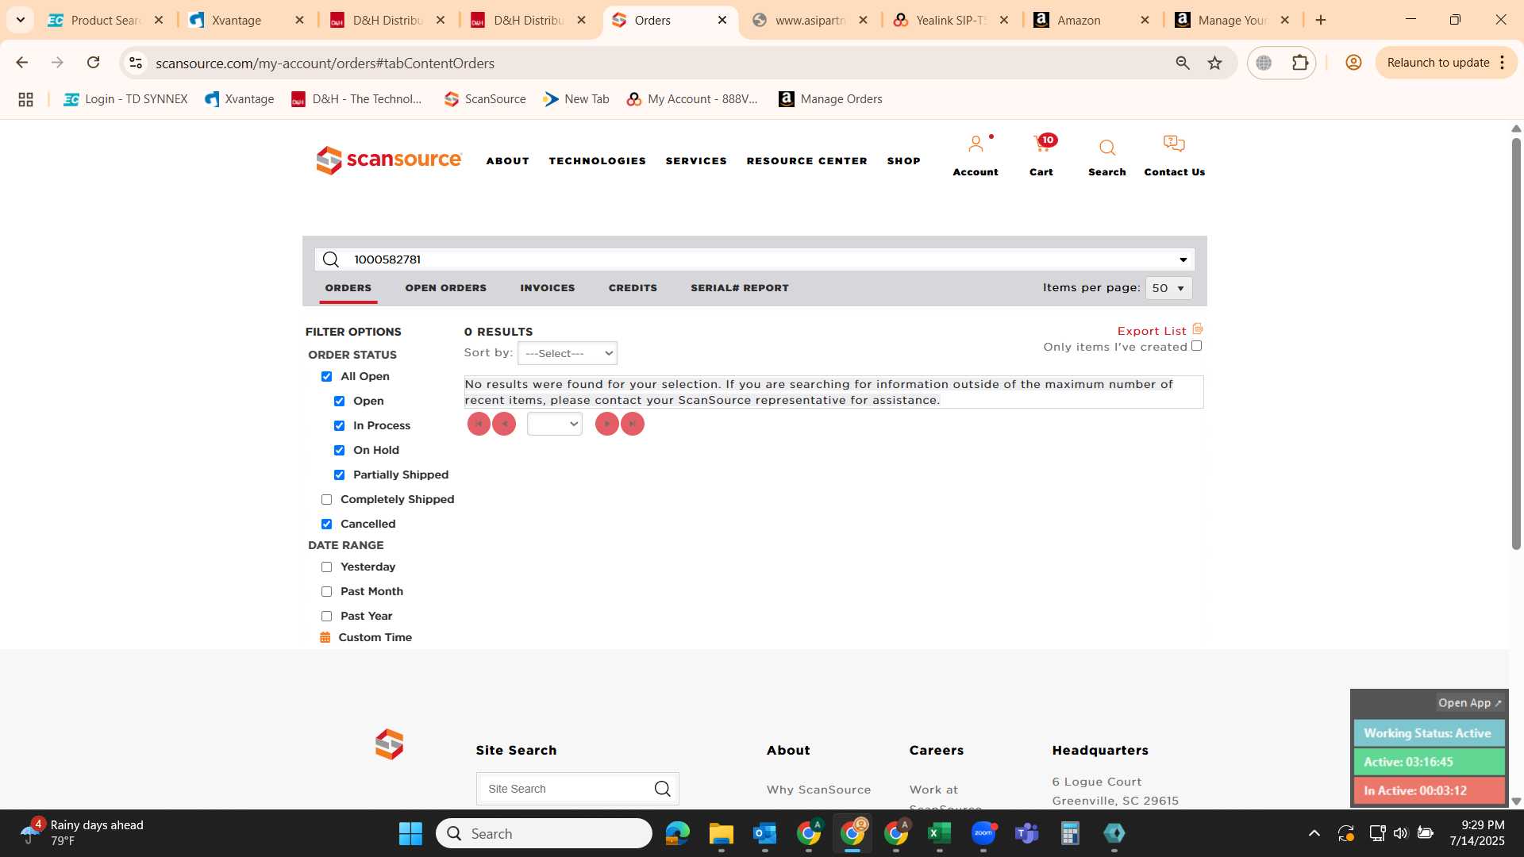Open the Chrome three-dot menu
Screen dimensions: 1524x857
click(1503, 63)
